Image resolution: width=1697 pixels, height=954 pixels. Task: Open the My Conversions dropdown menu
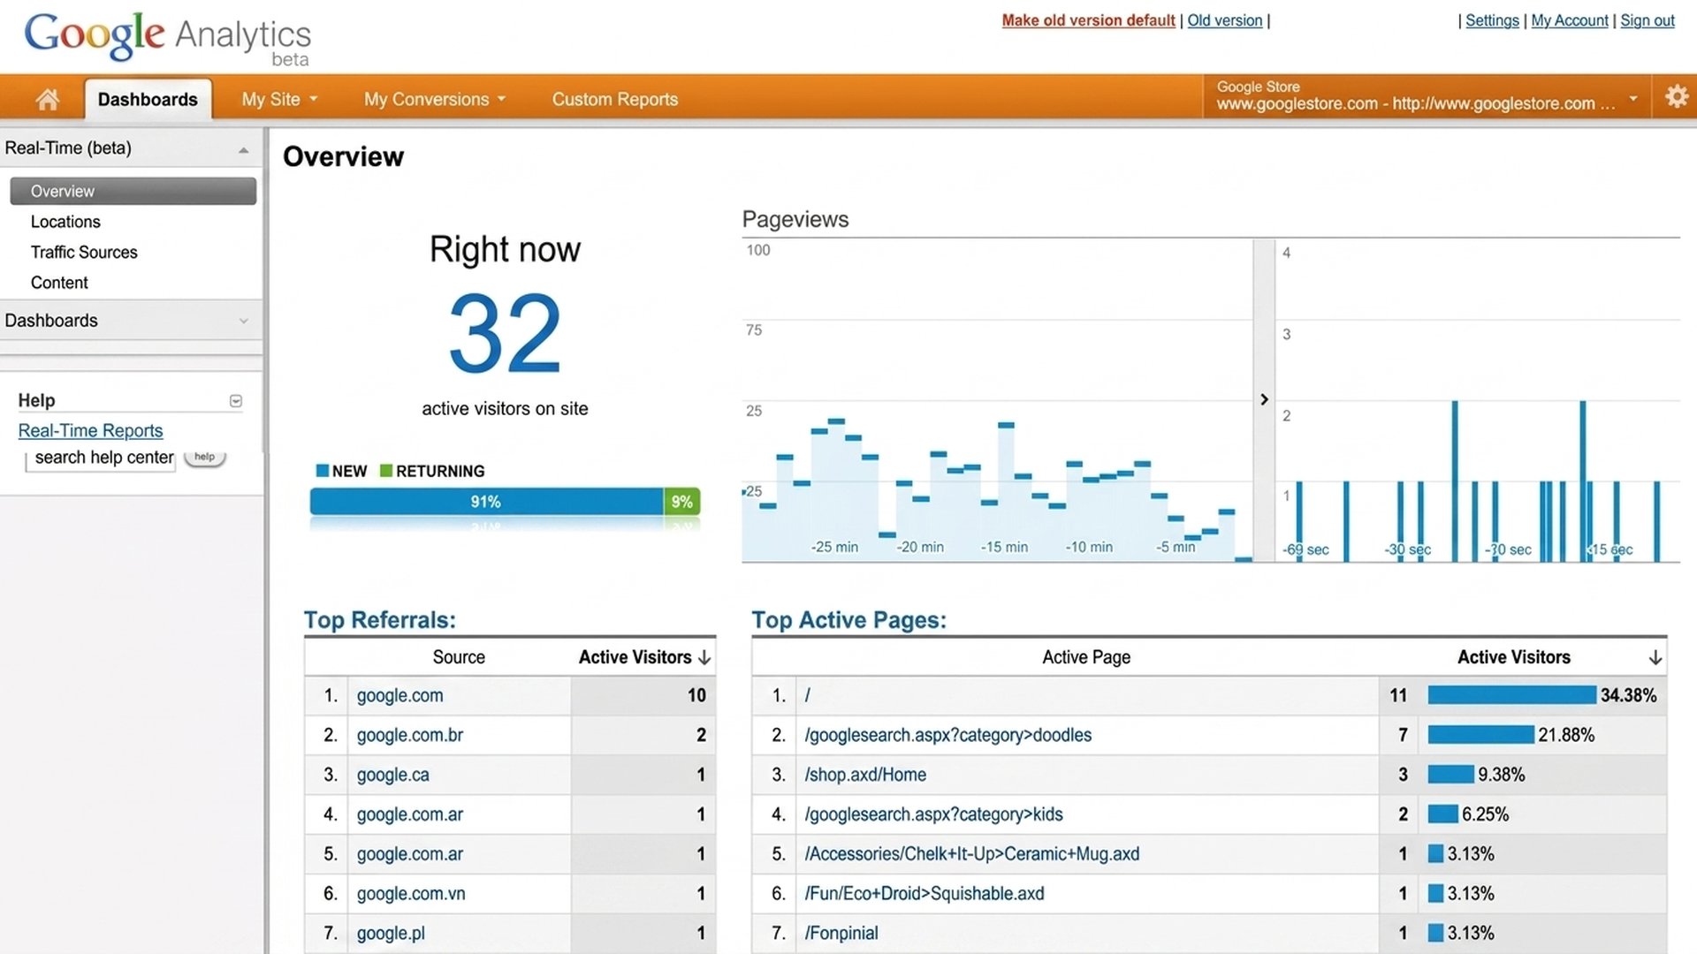pos(435,99)
